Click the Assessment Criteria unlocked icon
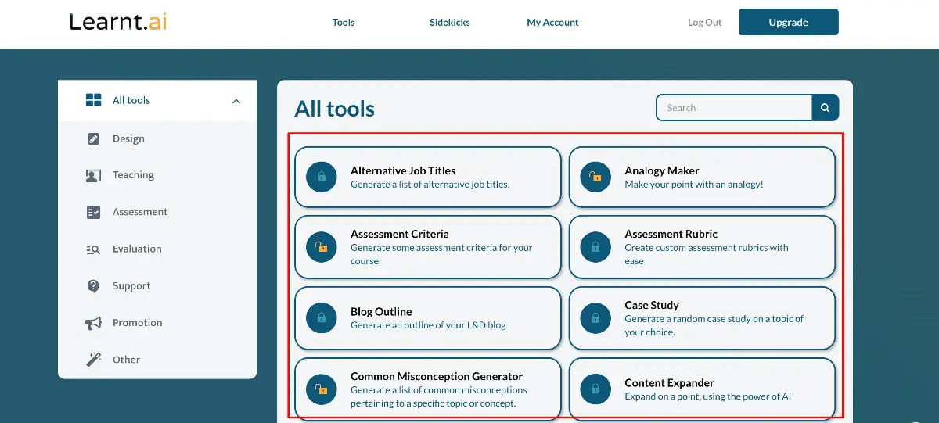This screenshot has width=939, height=423. [x=322, y=247]
